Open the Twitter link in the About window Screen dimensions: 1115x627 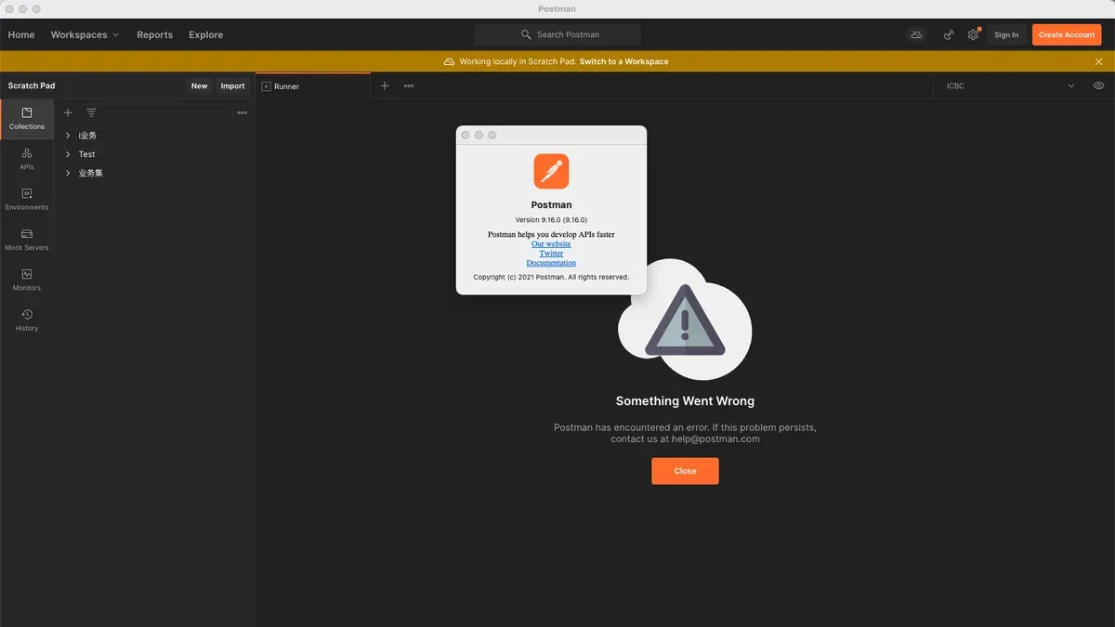click(551, 254)
